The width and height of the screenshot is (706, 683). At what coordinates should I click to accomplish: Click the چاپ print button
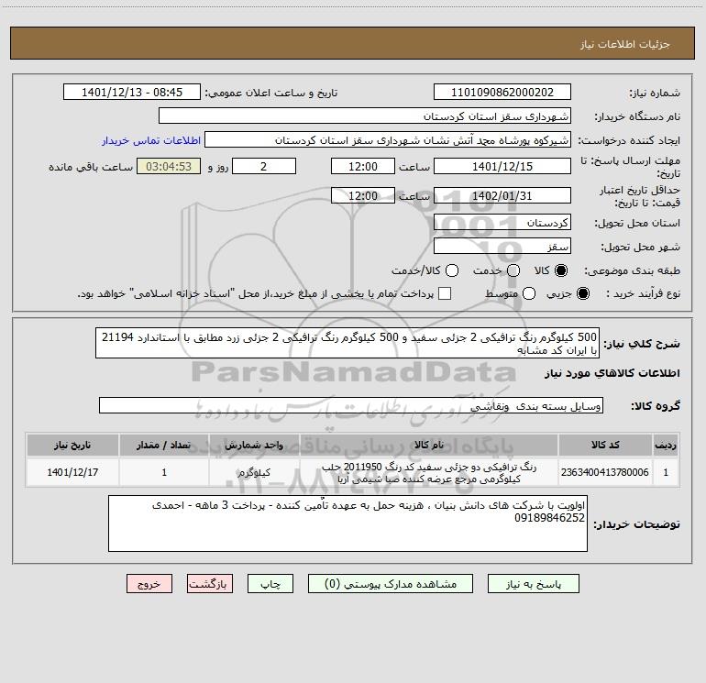270,584
